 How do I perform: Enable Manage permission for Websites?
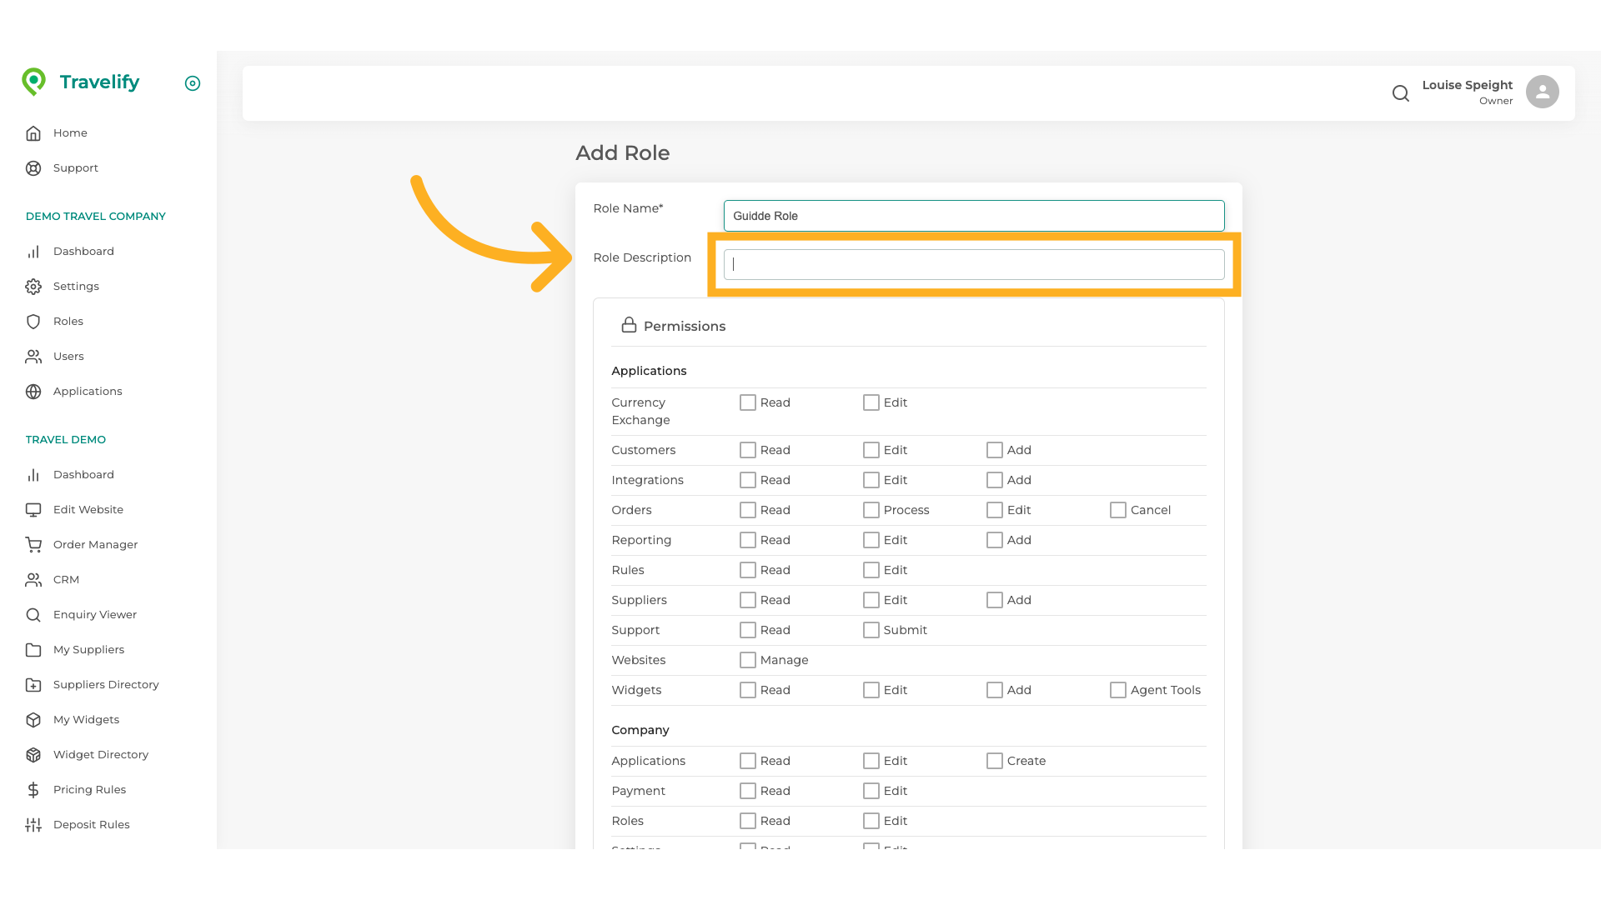(746, 659)
